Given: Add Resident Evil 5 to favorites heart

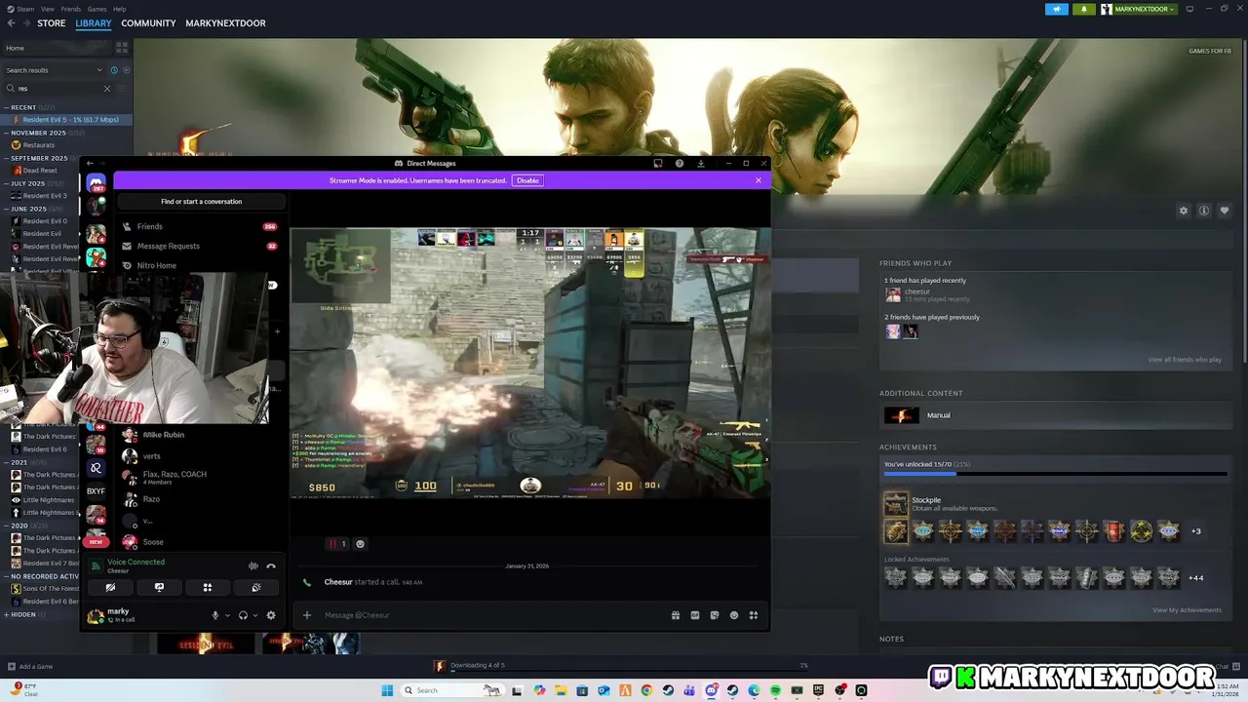Looking at the screenshot, I should click(1225, 211).
